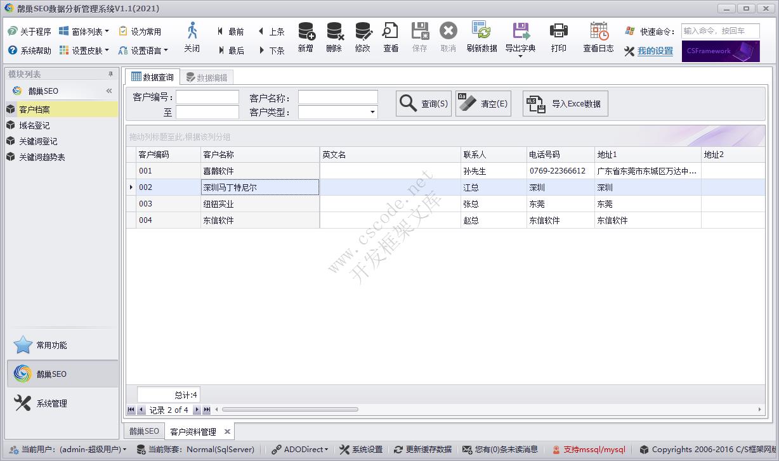Click the 打印 printer icon
Image resolution: width=779 pixels, height=461 pixels.
(x=559, y=32)
